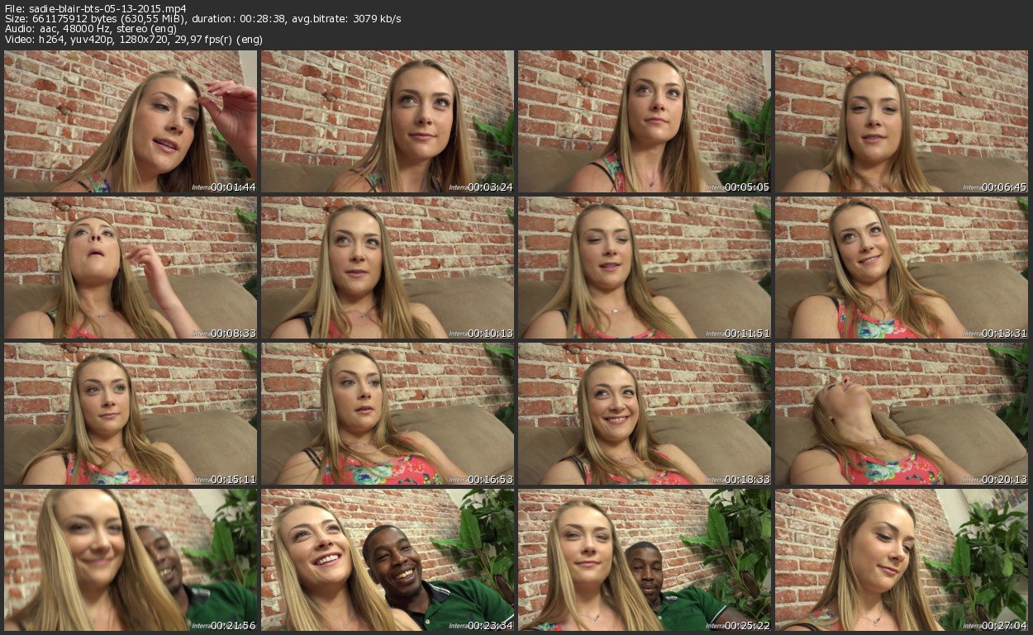This screenshot has height=635, width=1033.
Task: Open the thumbnail timestamped 00:21:56
Action: point(131,559)
